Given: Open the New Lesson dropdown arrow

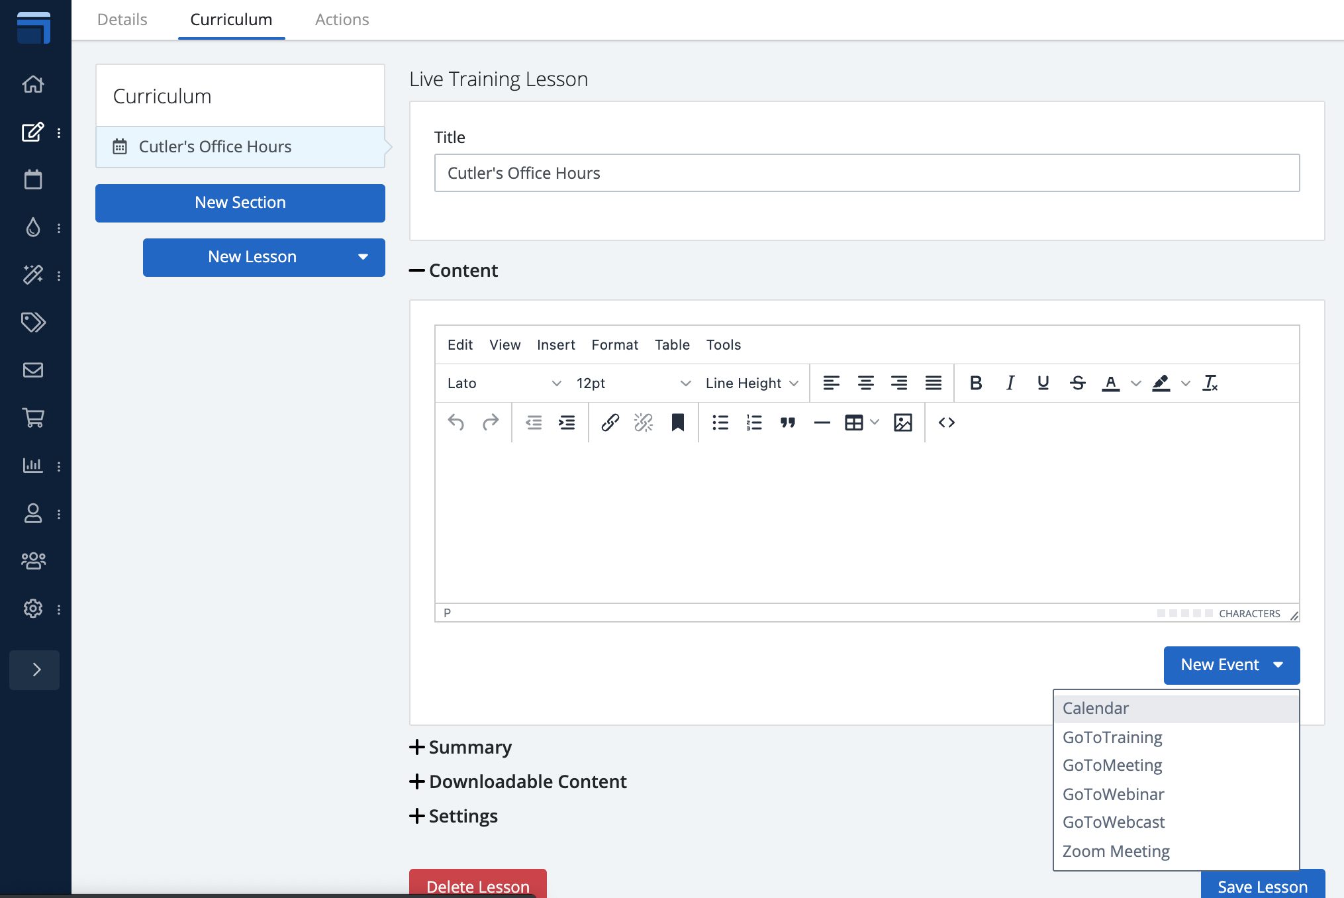Looking at the screenshot, I should [363, 257].
